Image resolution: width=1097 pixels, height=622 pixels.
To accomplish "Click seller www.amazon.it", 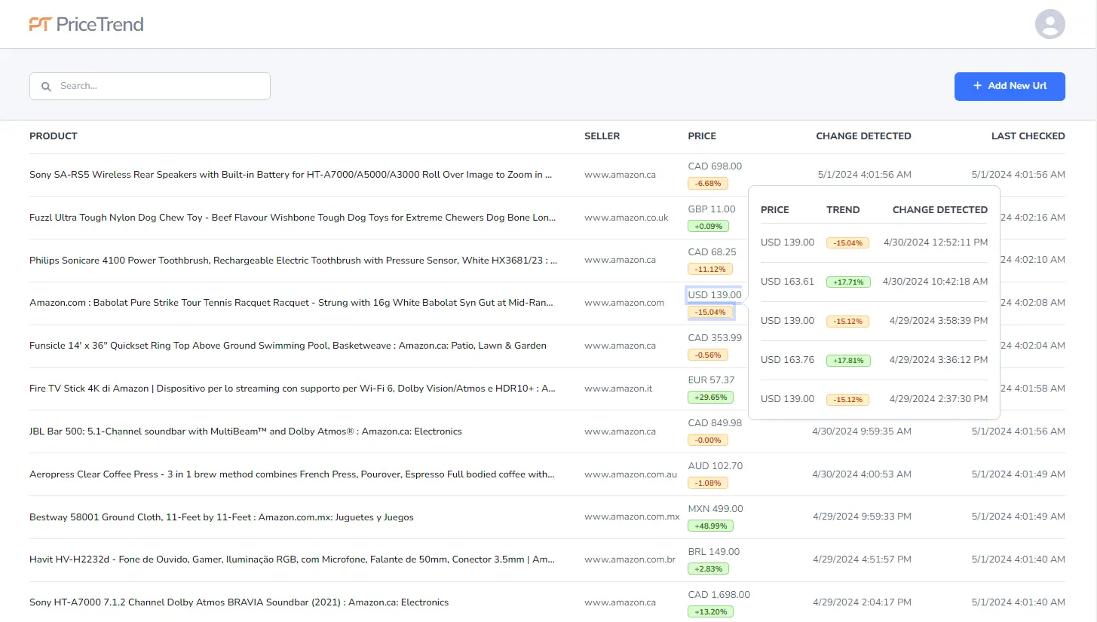I will [x=618, y=389].
